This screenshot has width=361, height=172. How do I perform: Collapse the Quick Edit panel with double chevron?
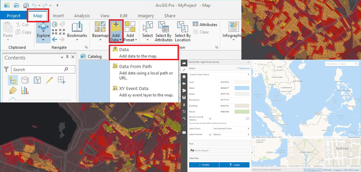point(249,62)
